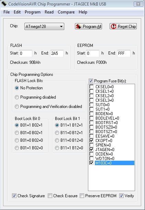This screenshot has height=210, width=145.
Task: Enable the Check Erasure option
Action: (50, 196)
